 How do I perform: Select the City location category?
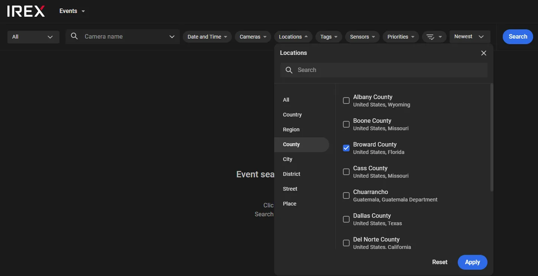coord(302,159)
